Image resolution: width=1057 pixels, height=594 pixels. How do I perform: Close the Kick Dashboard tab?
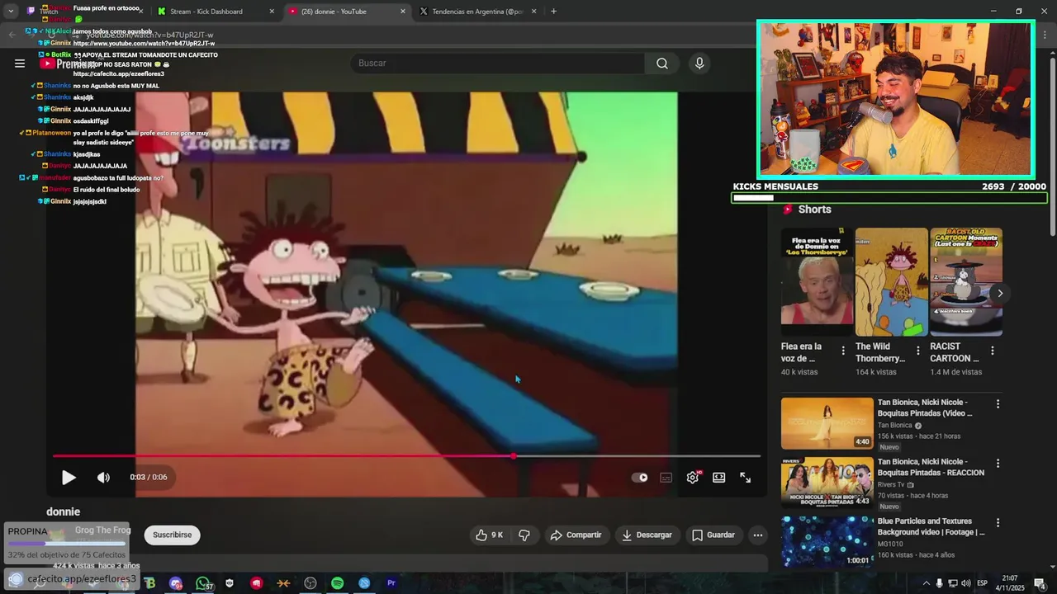272,12
